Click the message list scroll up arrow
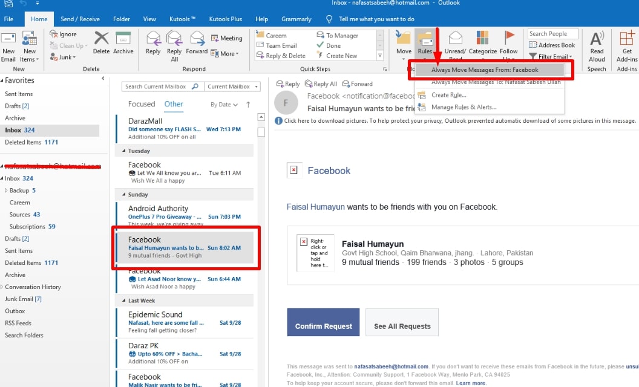This screenshot has width=639, height=387. 261,117
